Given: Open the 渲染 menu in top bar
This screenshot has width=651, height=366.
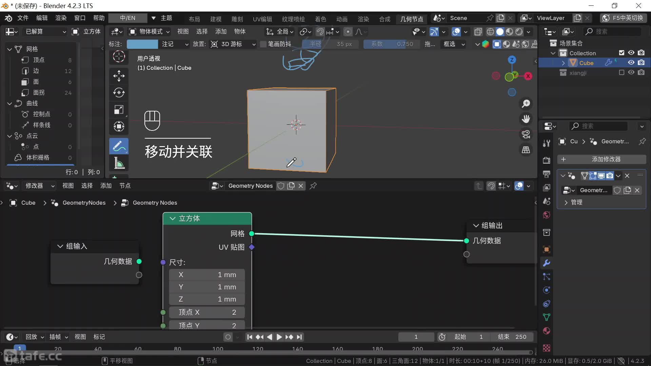Looking at the screenshot, I should point(61,18).
